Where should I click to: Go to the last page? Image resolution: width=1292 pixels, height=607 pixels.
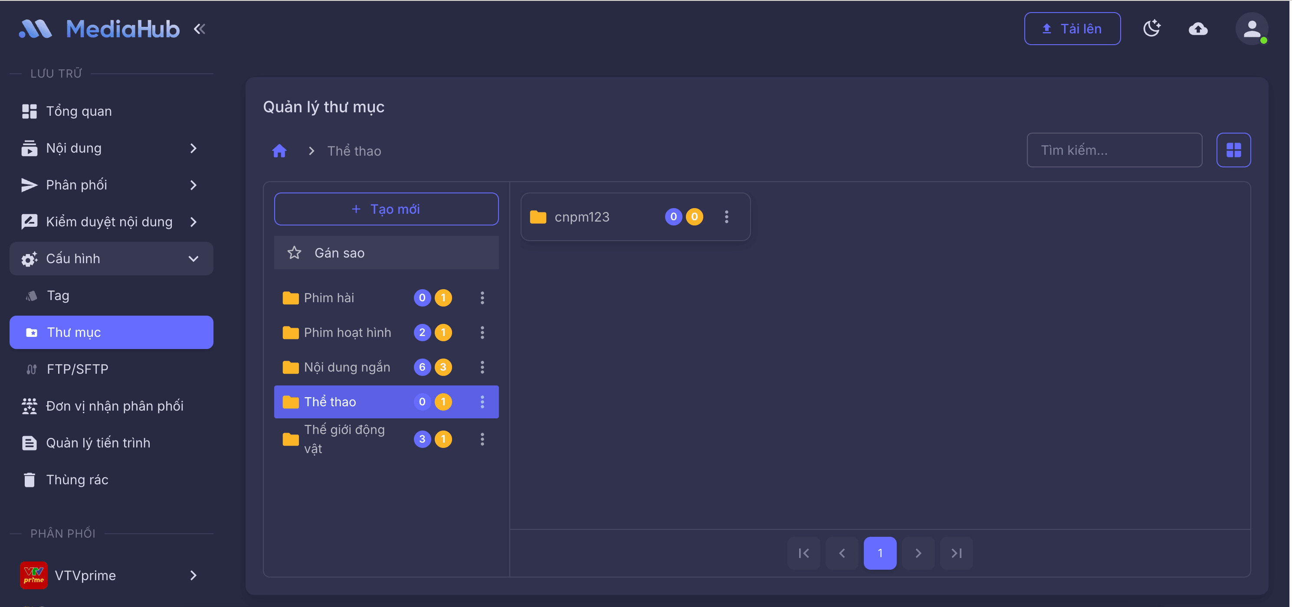click(956, 553)
